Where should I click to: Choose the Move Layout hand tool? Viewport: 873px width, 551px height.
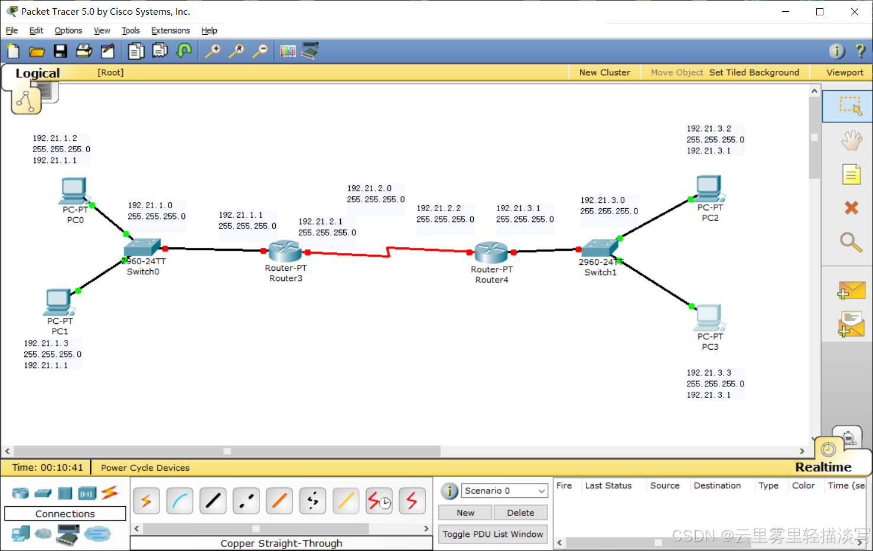[851, 141]
